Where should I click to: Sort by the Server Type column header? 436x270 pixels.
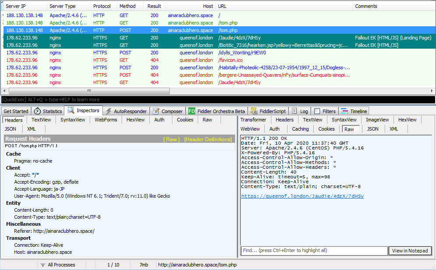click(x=69, y=6)
